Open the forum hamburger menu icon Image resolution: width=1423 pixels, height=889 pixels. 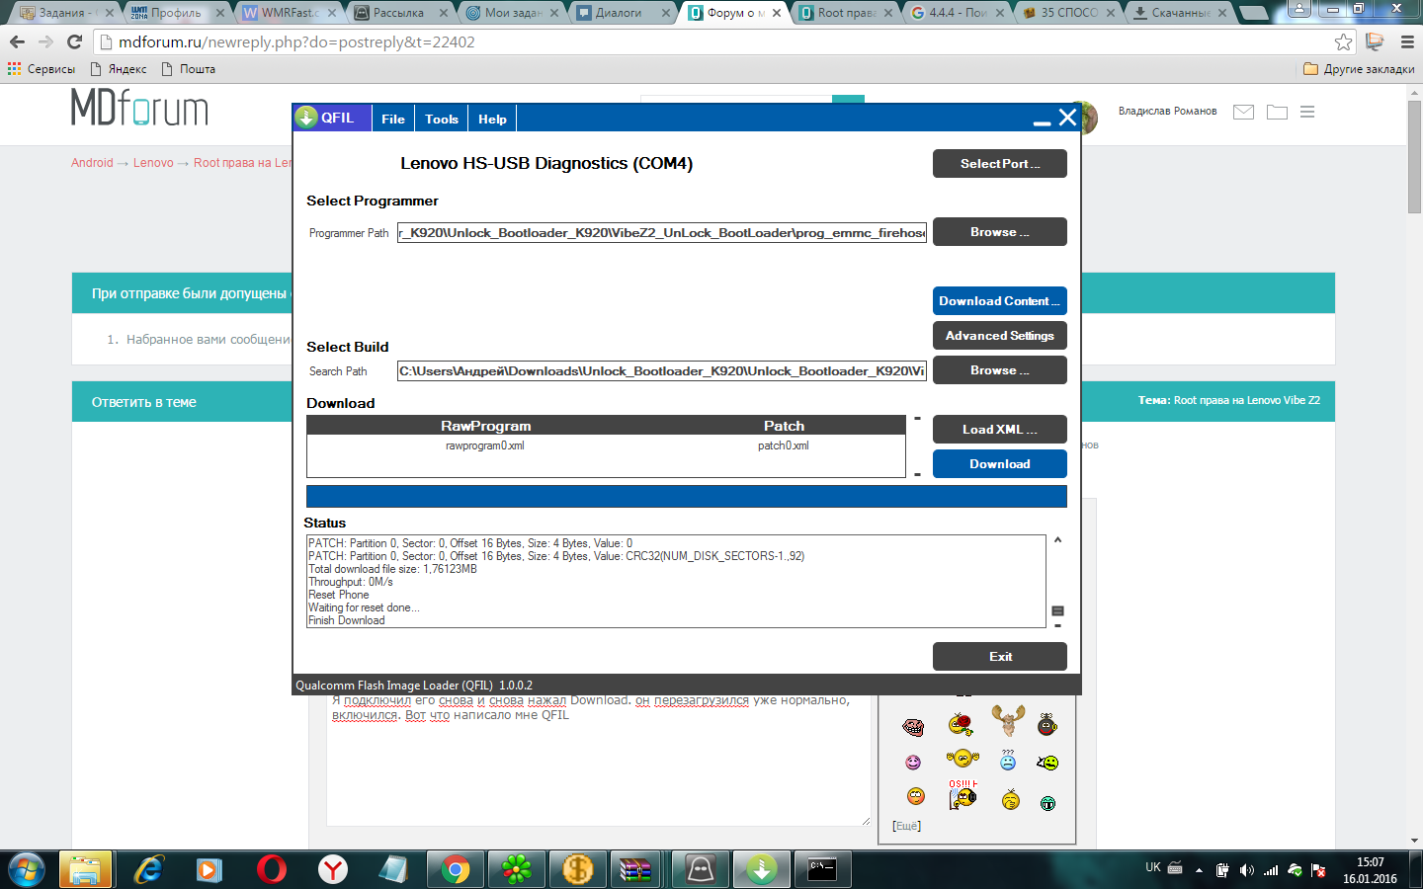pyautogui.click(x=1307, y=113)
